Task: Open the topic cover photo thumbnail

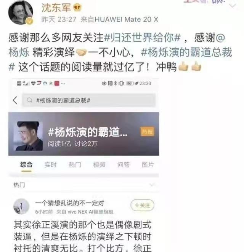Action: coord(28,136)
